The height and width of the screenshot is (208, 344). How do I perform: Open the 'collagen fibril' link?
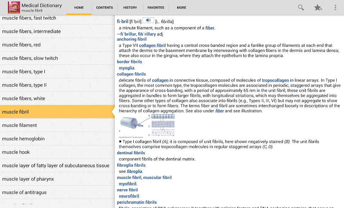pyautogui.click(x=152, y=46)
